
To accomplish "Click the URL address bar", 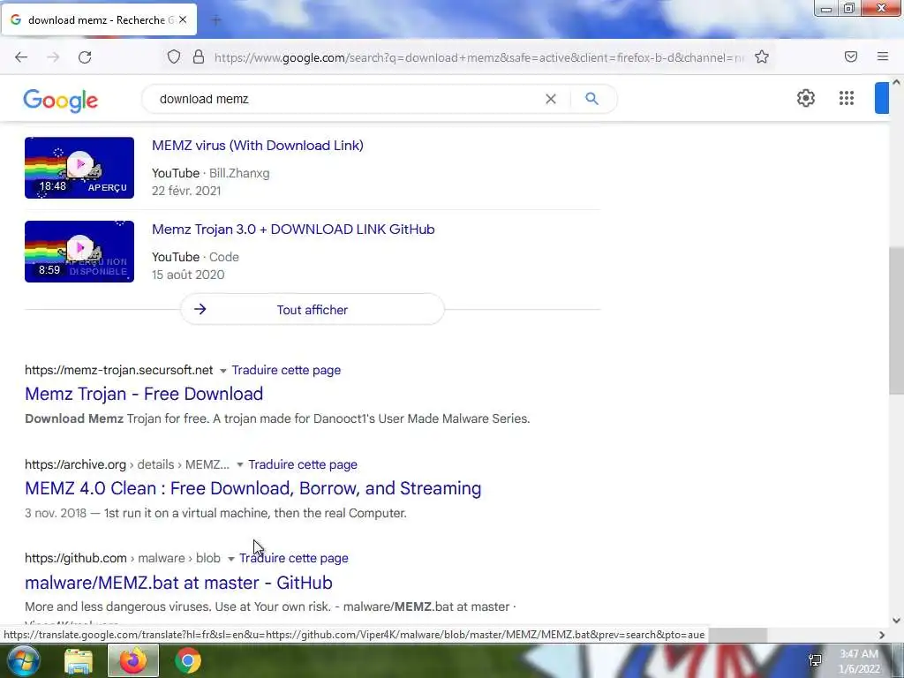I will (x=478, y=57).
